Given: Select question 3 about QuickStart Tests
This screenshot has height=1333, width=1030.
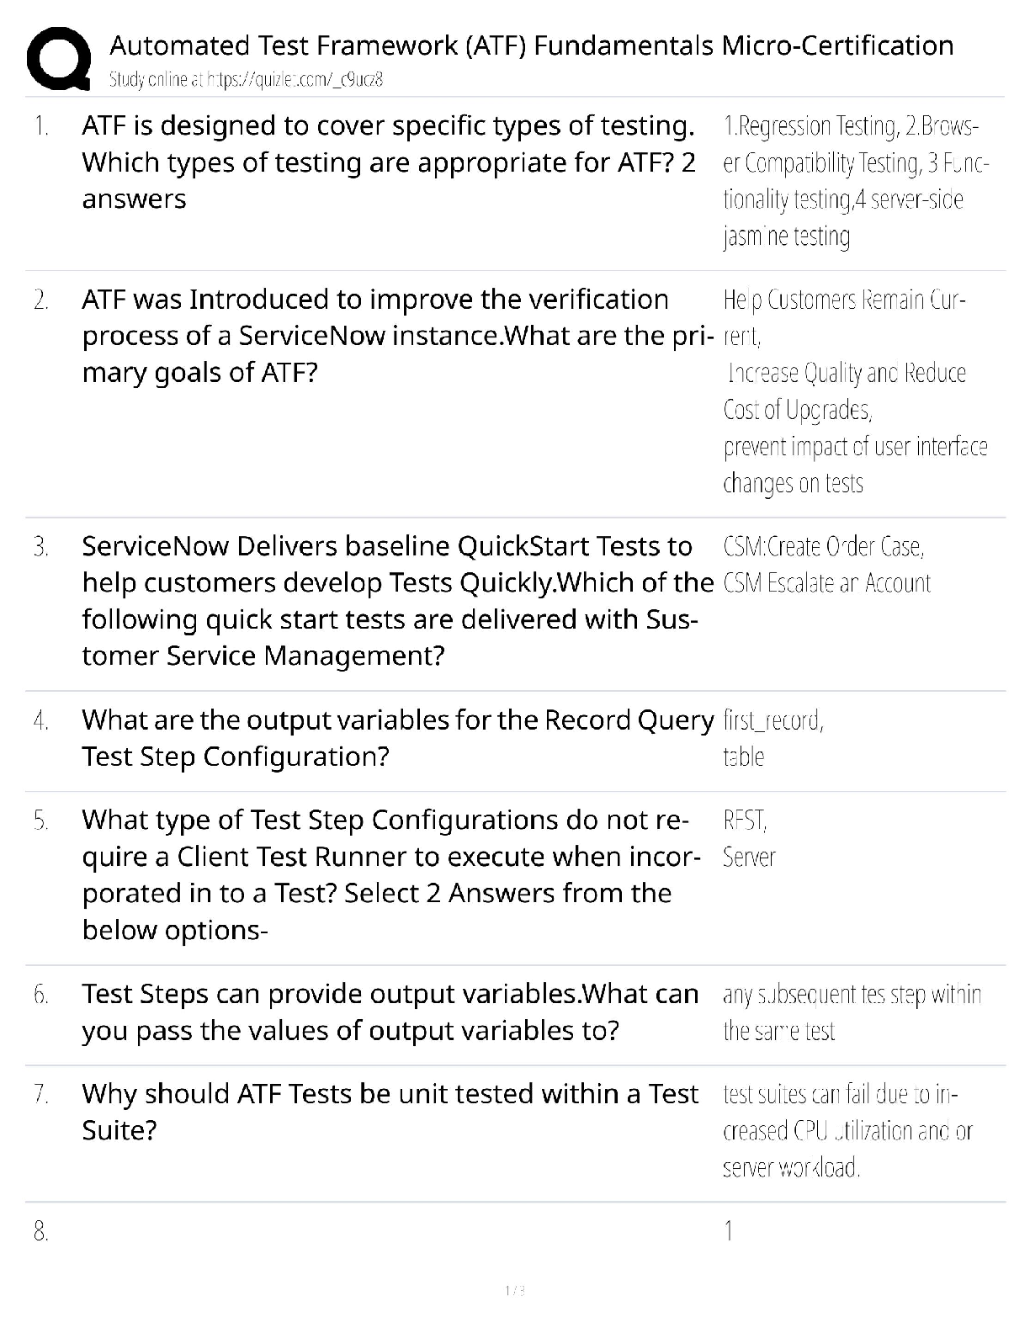Looking at the screenshot, I should point(396,601).
